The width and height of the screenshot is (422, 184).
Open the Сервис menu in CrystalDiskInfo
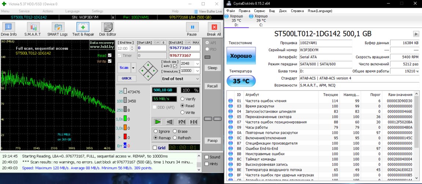point(259,11)
